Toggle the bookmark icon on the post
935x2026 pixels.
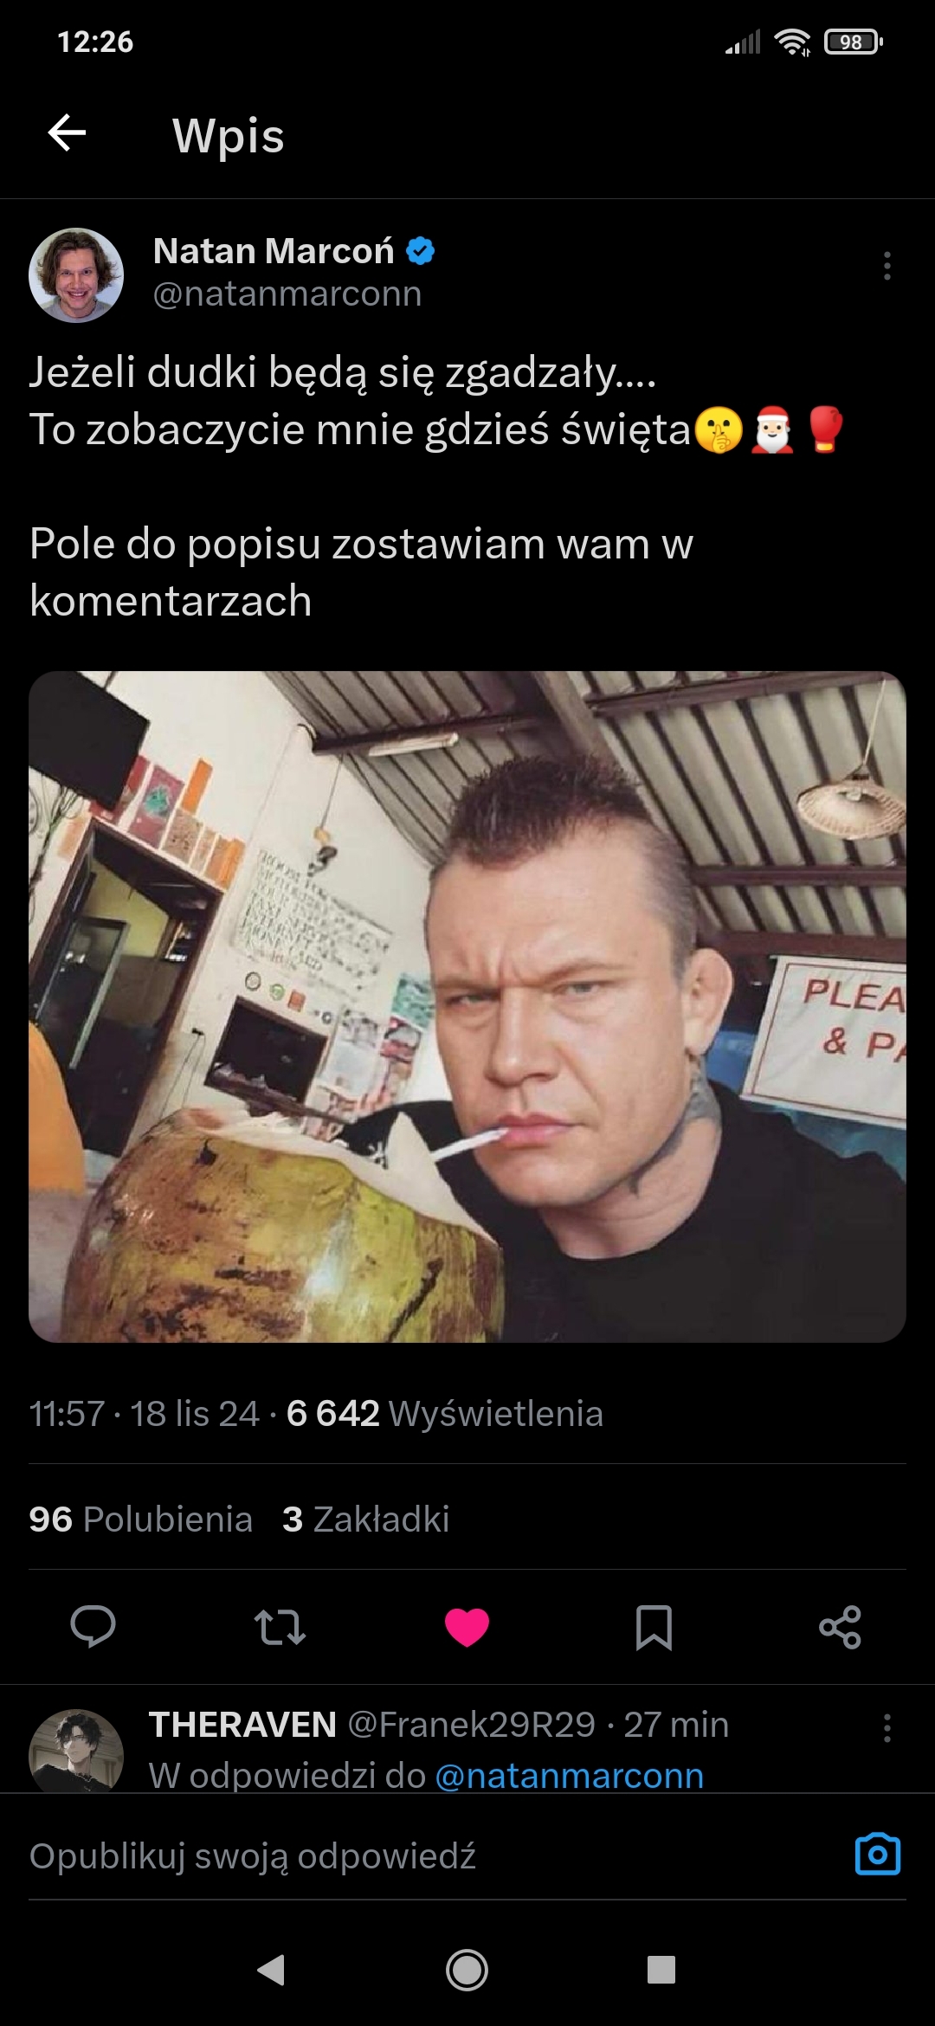654,1627
